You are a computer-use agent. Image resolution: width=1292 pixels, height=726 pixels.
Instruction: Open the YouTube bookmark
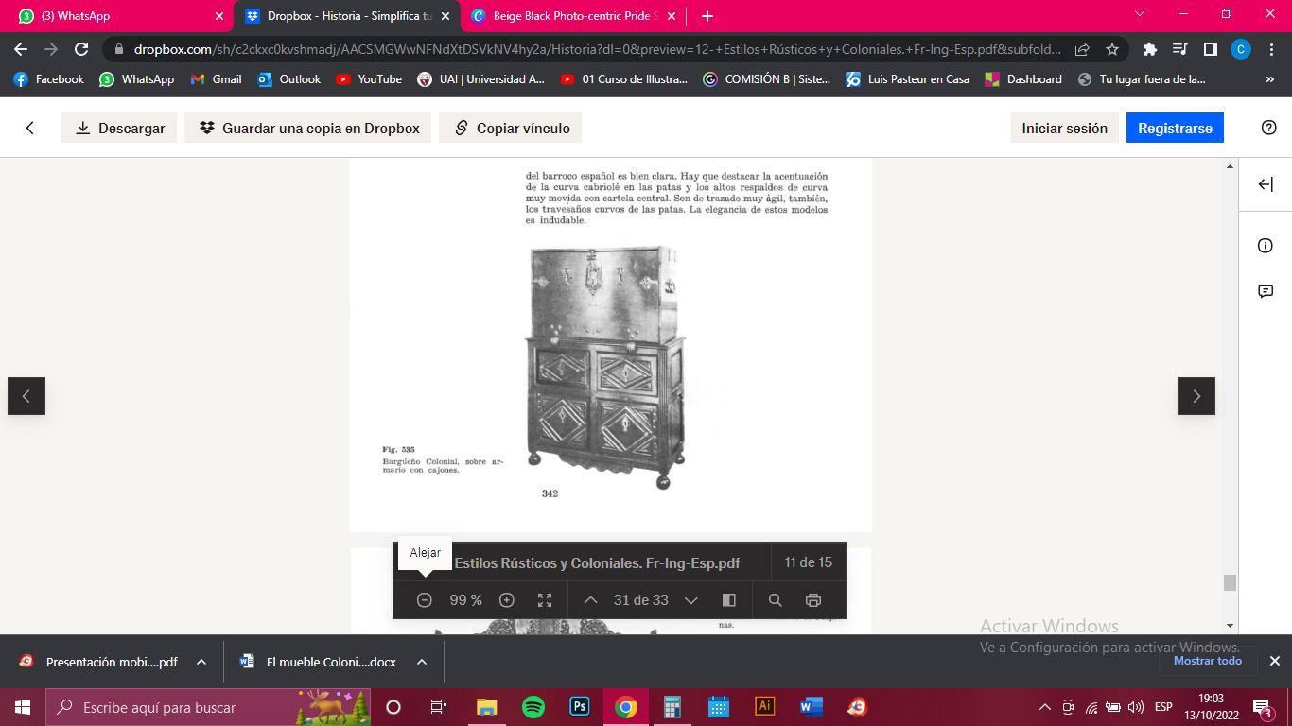coord(369,79)
